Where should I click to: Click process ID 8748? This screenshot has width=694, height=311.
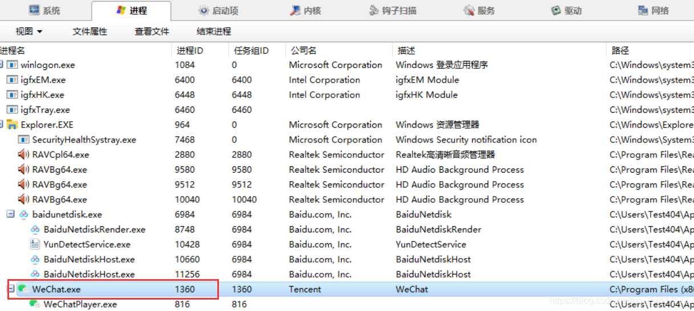point(185,230)
